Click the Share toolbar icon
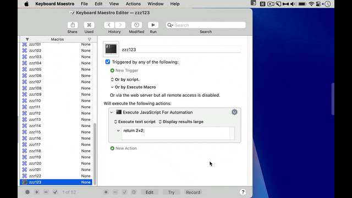The height and width of the screenshot is (198, 352). click(73, 25)
